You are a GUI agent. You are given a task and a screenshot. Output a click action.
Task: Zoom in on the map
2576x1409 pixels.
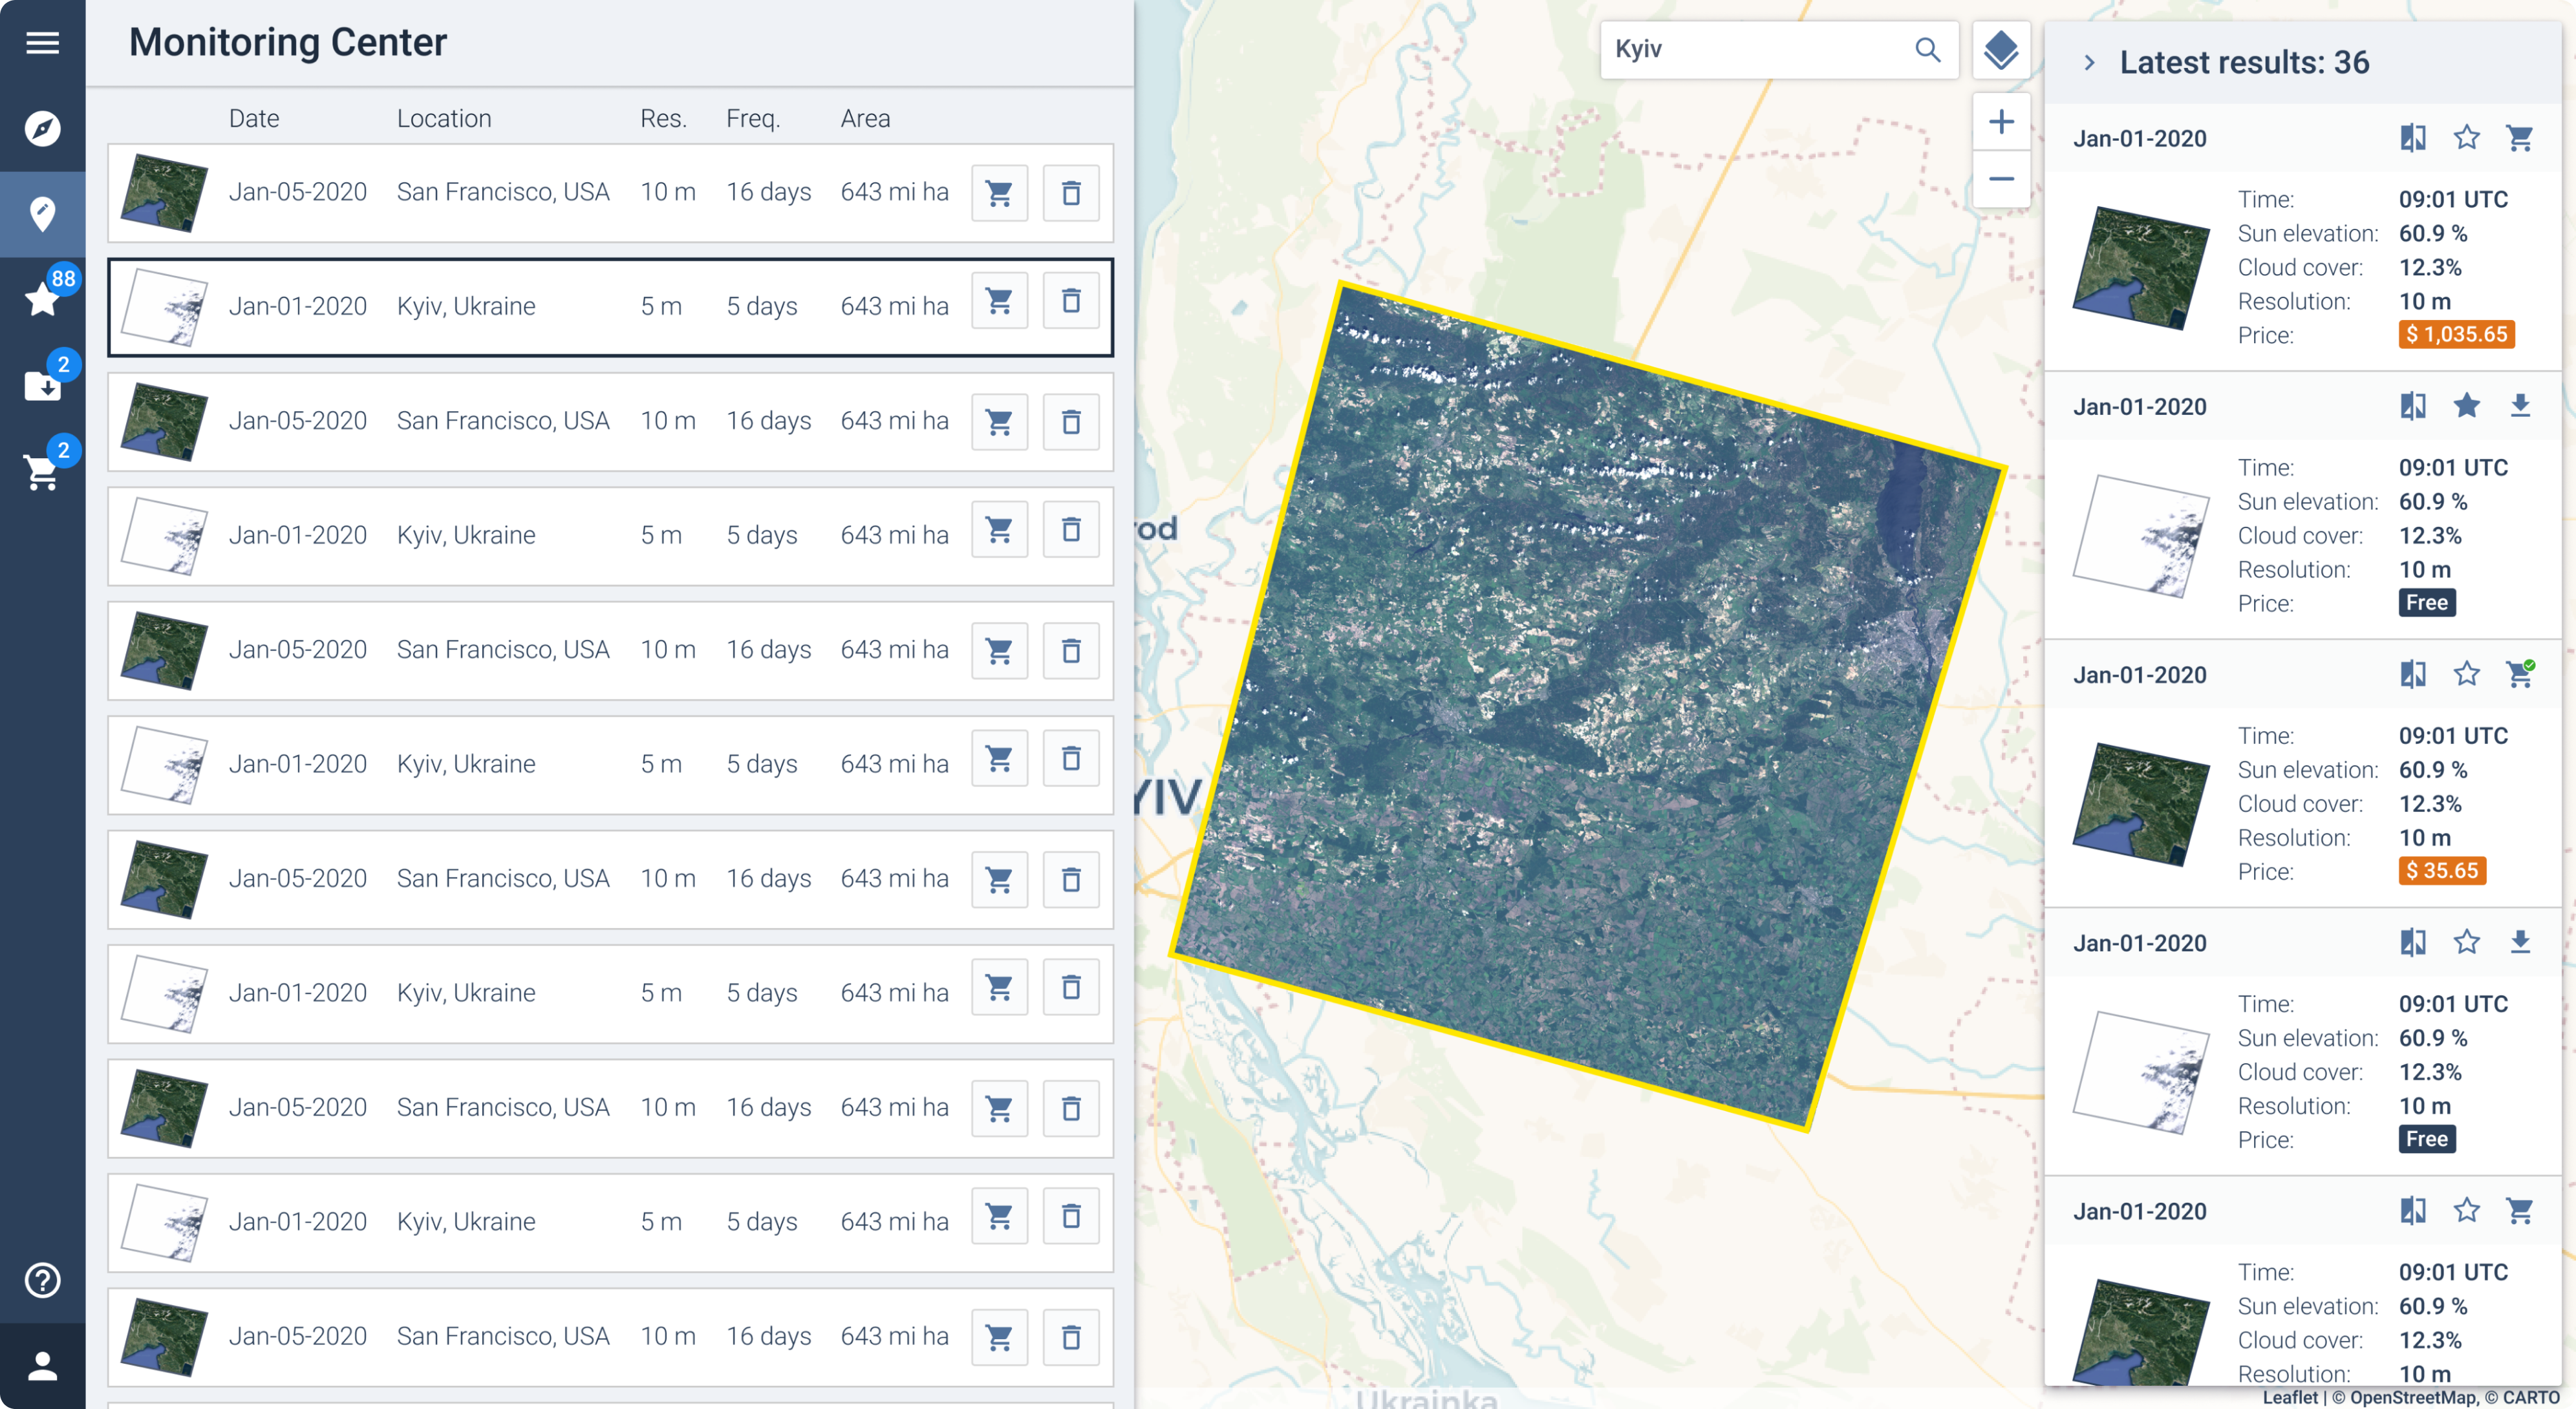2001,121
